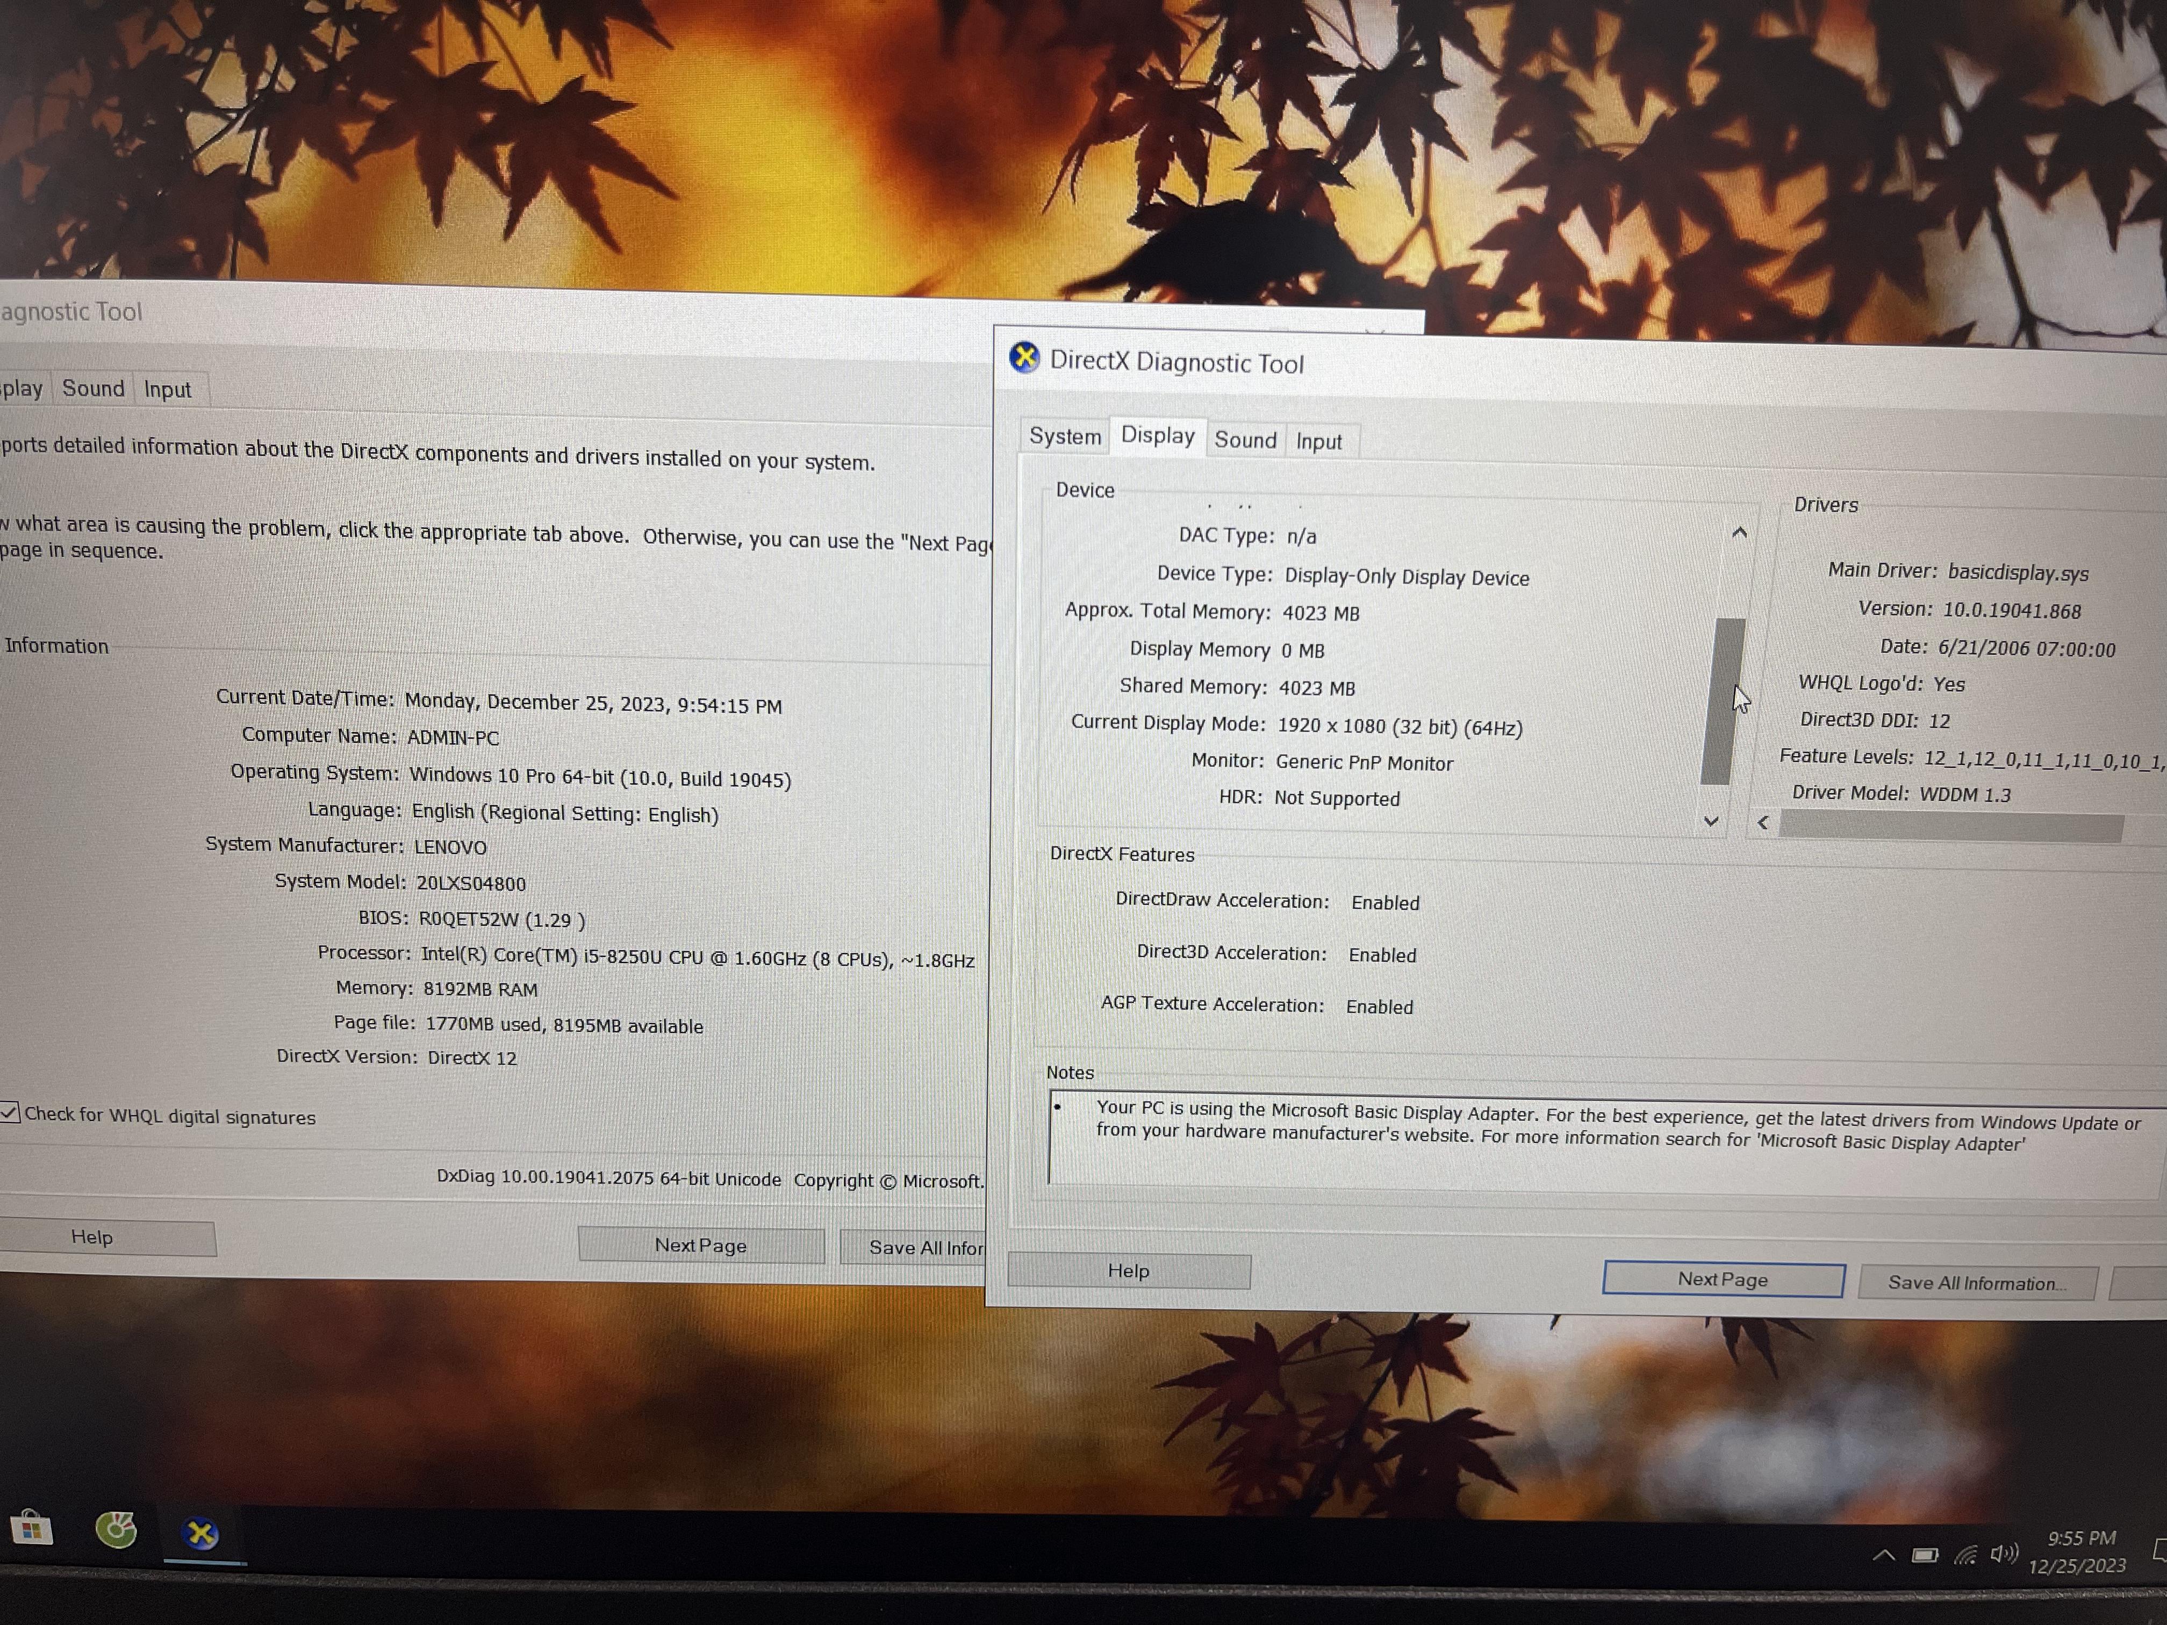Screen dimensions: 2167x1625
Task: Click Save All Information button in front window
Action: click(1977, 1283)
